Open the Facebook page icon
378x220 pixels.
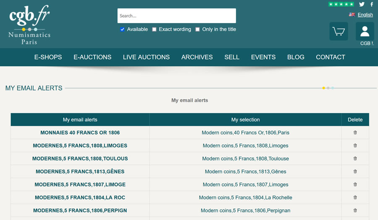point(372,4)
